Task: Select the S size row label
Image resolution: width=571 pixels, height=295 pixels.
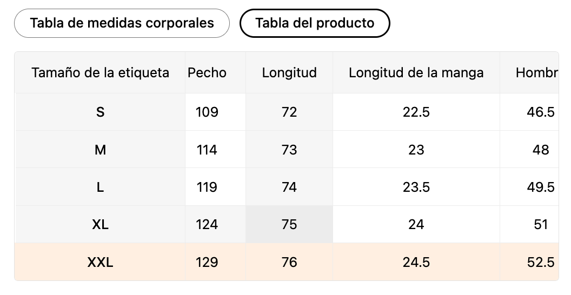Action: click(100, 112)
